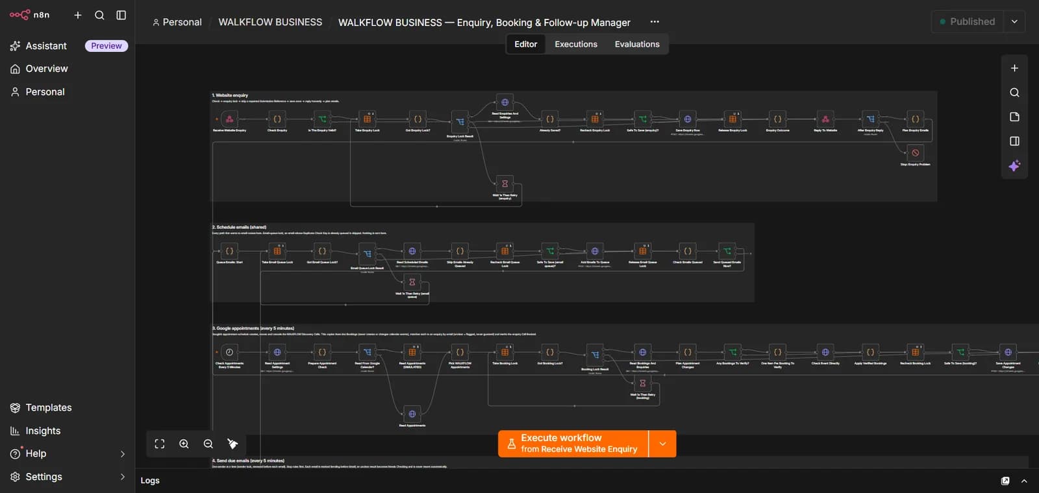
Task: Switch to the Evaluations tab
Action: click(x=637, y=44)
